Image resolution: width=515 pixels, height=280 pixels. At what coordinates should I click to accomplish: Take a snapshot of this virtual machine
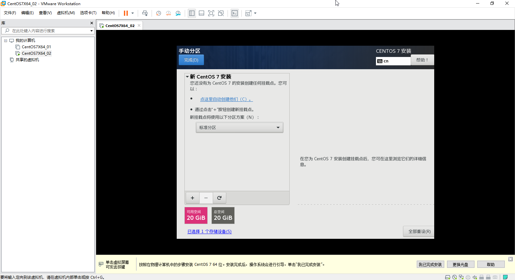click(x=159, y=13)
